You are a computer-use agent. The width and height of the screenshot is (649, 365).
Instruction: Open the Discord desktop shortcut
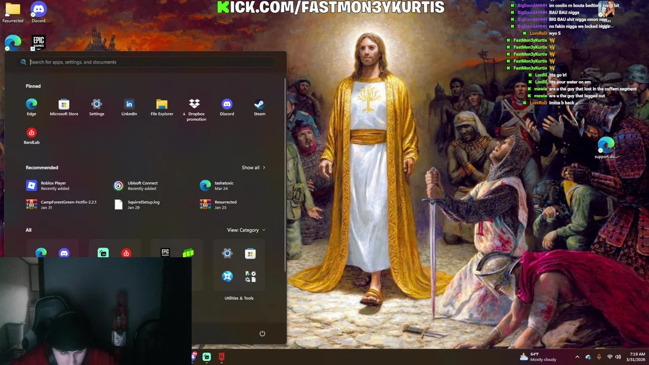click(39, 13)
